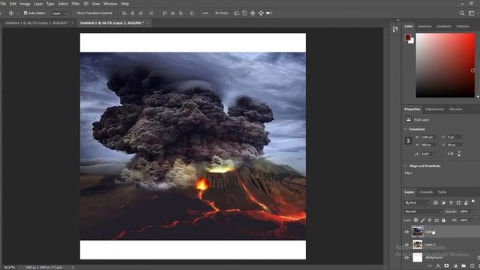Screen dimensions: 480x270
Task: Click the Align top edges icon
Action: pos(165,13)
